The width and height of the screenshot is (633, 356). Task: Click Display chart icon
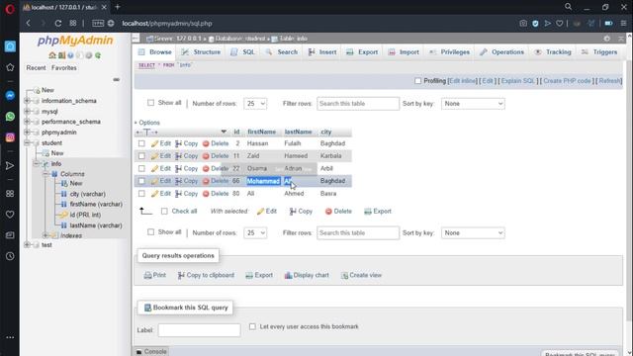[x=288, y=275]
